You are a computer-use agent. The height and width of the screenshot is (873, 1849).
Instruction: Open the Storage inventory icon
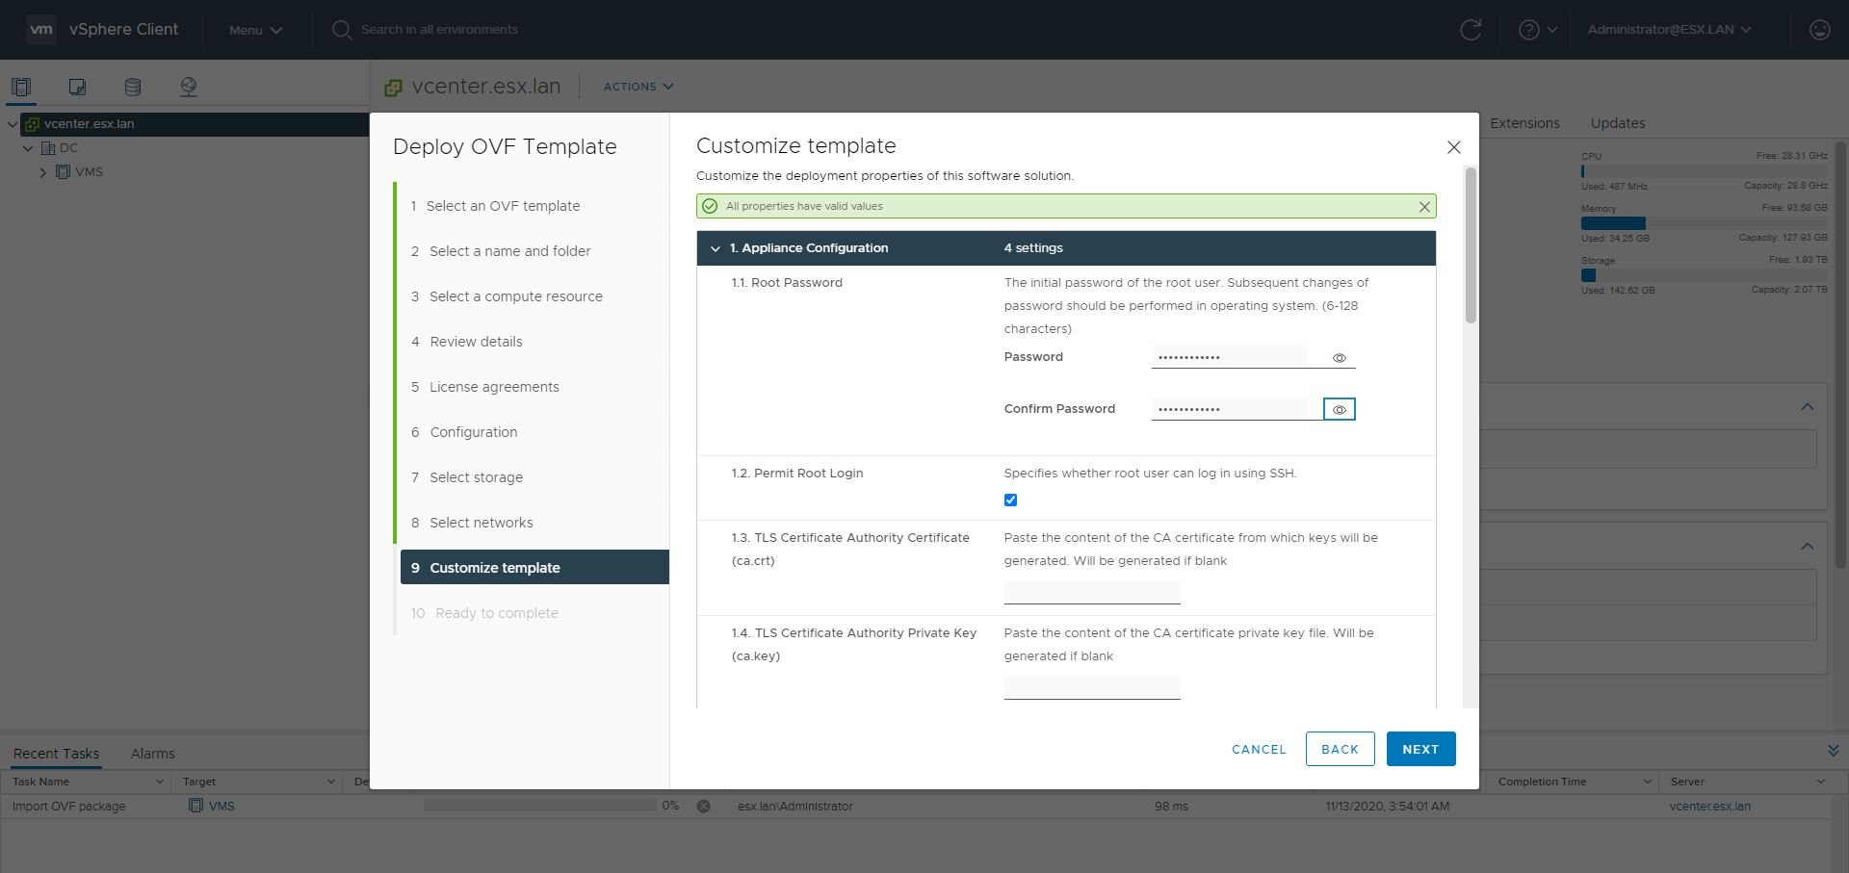point(133,87)
